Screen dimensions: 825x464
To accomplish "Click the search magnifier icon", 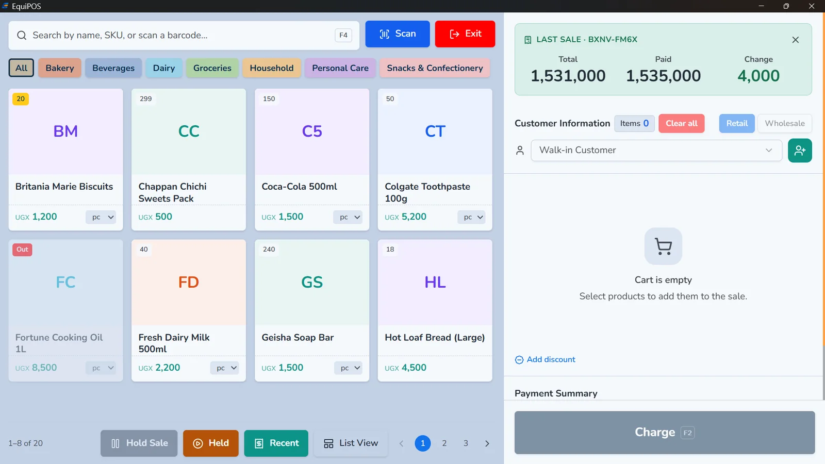I will coord(22,35).
